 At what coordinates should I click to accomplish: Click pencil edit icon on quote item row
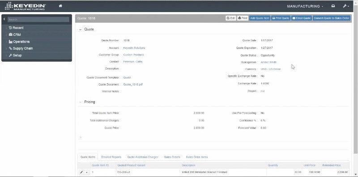click(81, 172)
